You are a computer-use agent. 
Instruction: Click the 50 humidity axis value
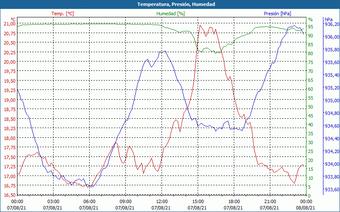click(311, 107)
